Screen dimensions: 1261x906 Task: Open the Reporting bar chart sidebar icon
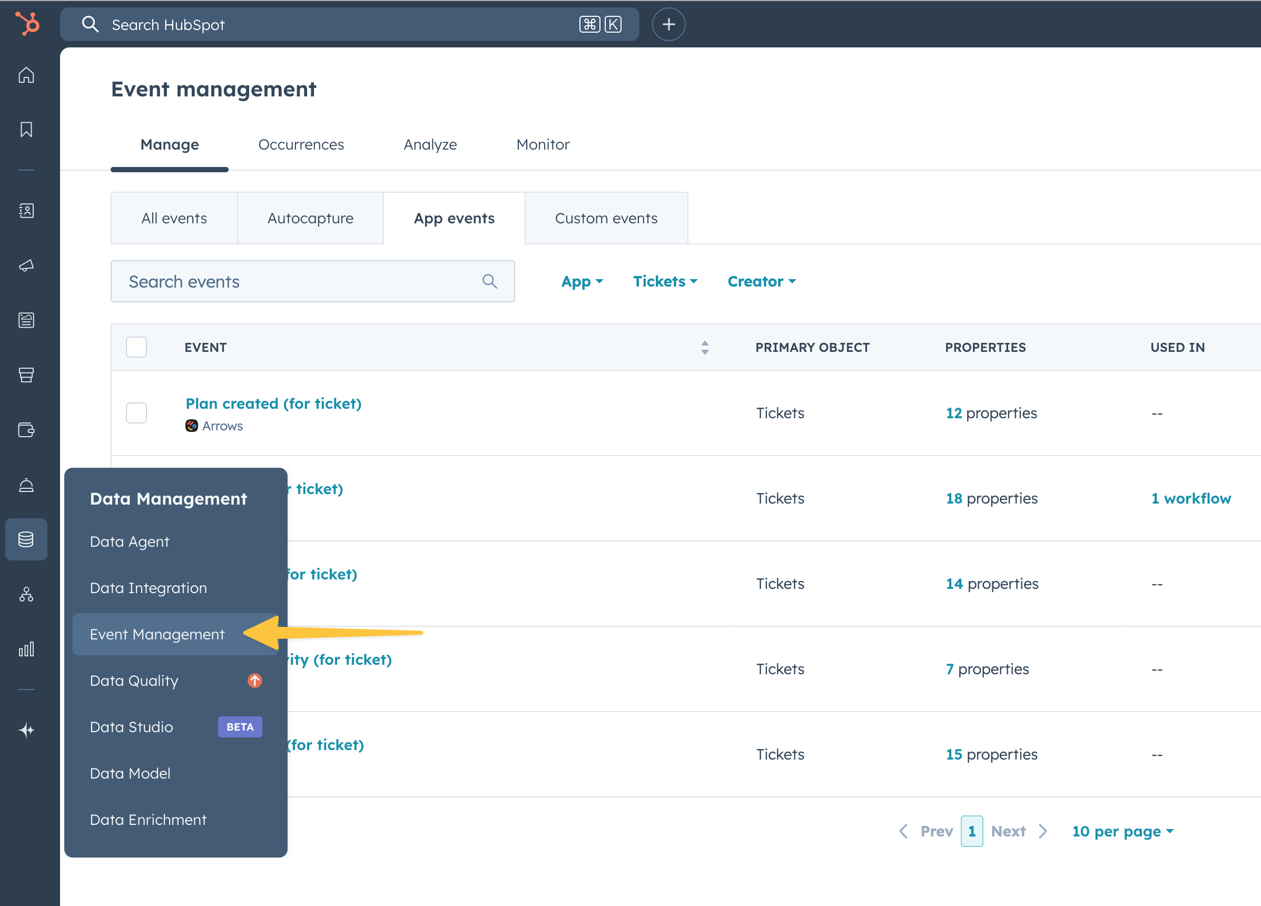(x=26, y=648)
